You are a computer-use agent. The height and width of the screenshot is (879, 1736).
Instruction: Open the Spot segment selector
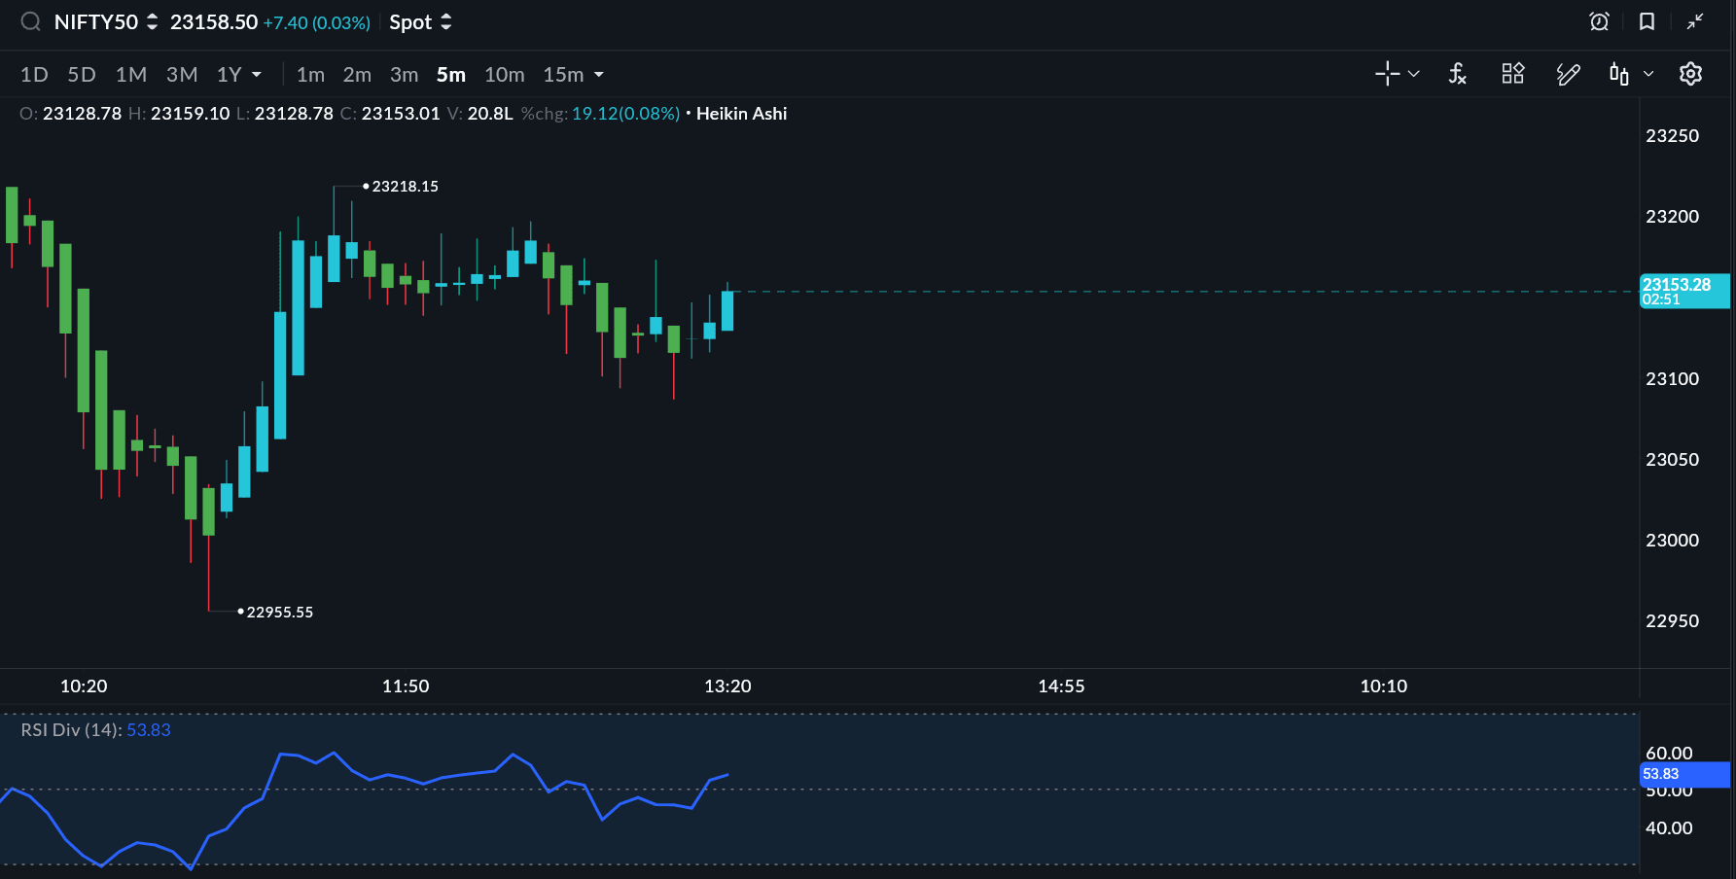[x=420, y=22]
